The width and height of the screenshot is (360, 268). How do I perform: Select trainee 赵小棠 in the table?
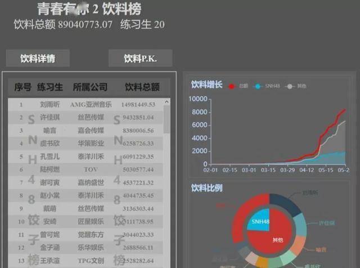tap(50, 195)
